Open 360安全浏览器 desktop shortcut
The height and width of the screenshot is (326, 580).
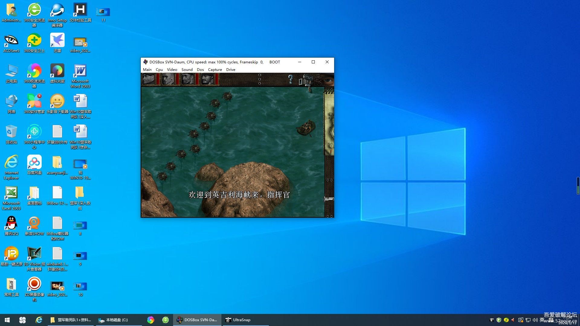click(x=34, y=14)
